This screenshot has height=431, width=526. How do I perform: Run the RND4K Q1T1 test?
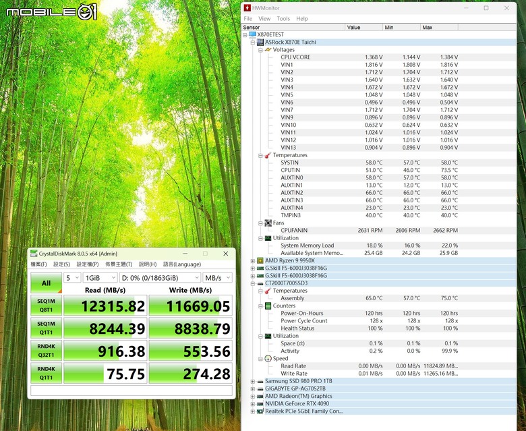pyautogui.click(x=46, y=373)
